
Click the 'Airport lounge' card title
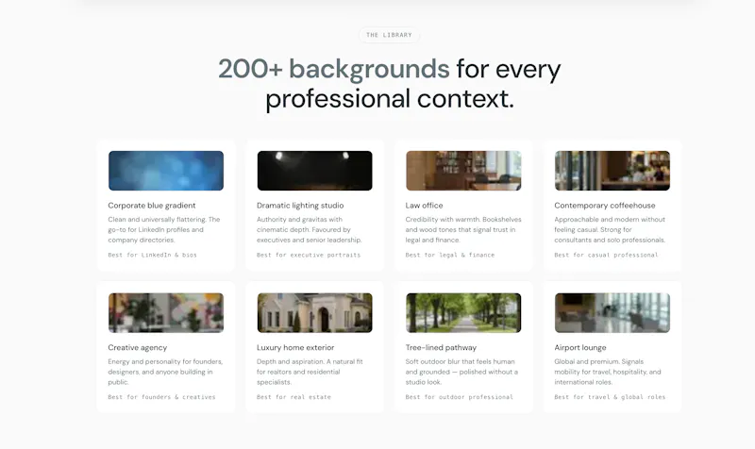pos(579,347)
